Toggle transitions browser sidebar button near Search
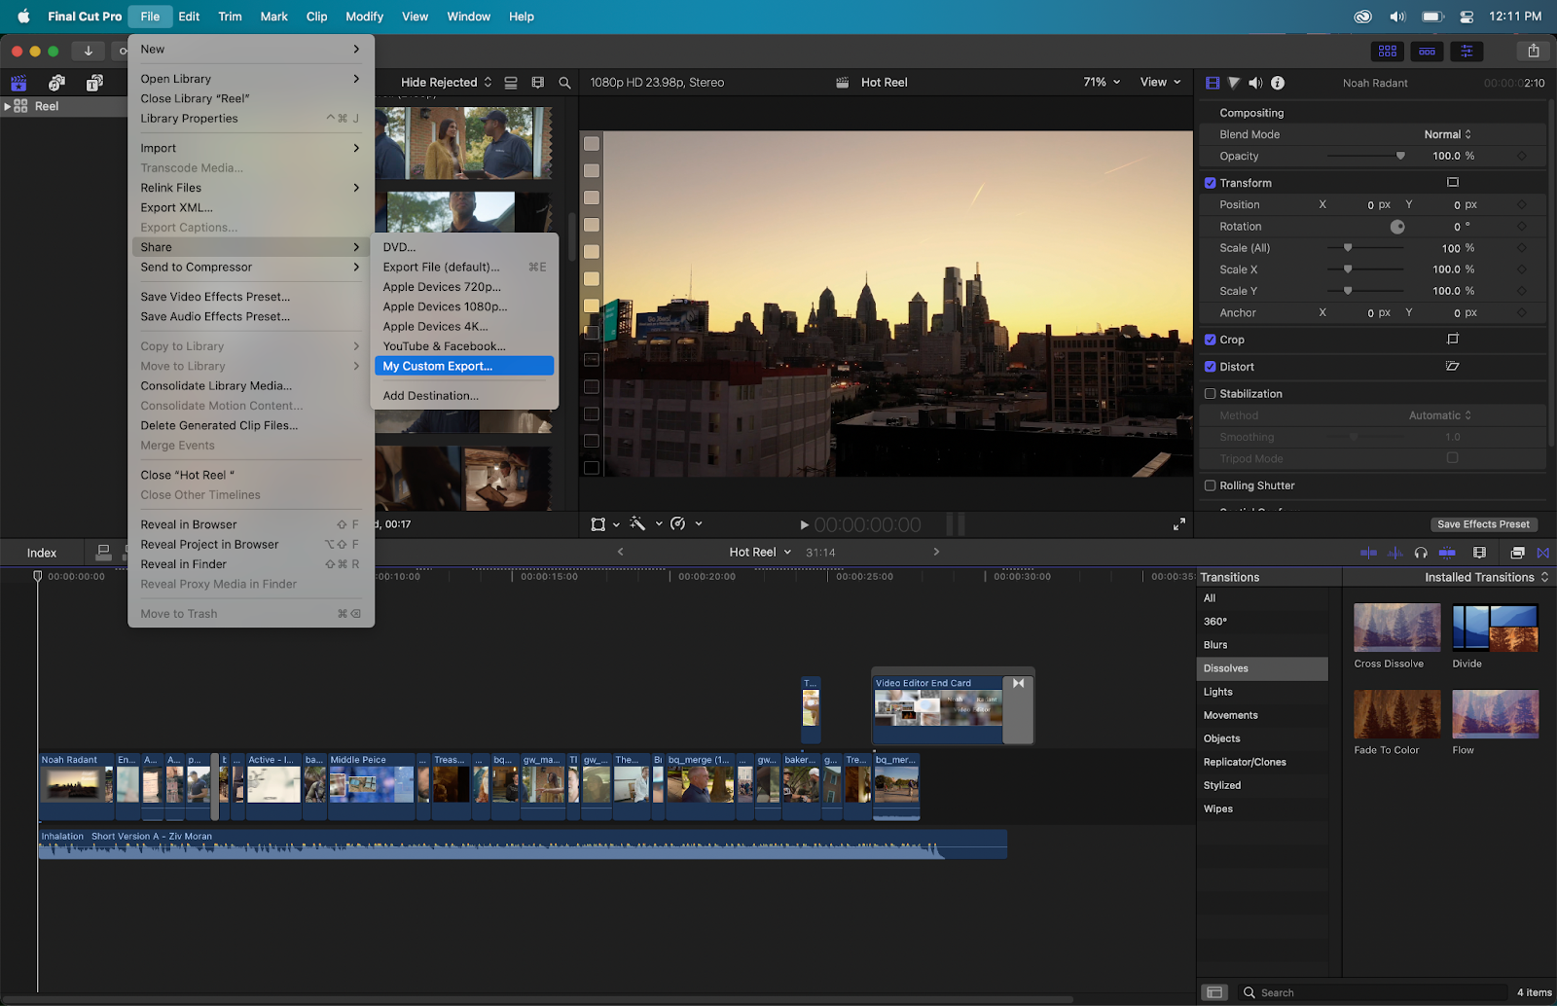 click(x=1214, y=992)
